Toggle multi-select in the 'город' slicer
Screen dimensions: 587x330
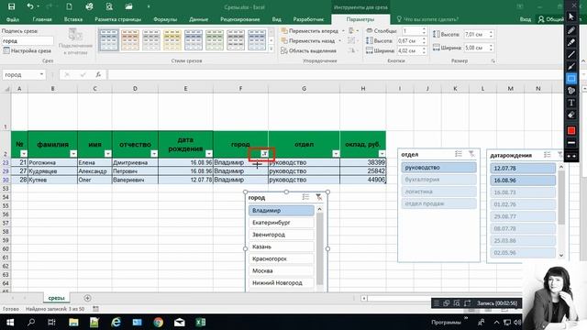click(305, 197)
